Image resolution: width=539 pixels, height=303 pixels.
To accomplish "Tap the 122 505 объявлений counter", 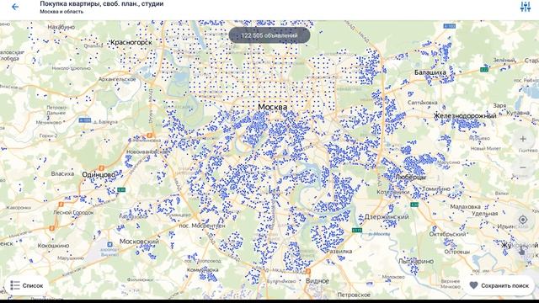I will 269,35.
